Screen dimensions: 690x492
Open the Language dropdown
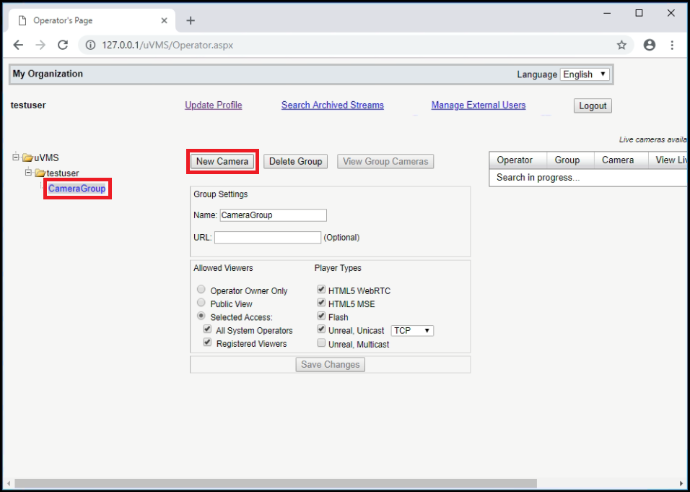[585, 74]
